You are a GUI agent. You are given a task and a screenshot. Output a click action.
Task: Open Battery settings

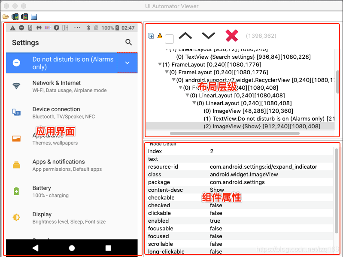click(72, 191)
